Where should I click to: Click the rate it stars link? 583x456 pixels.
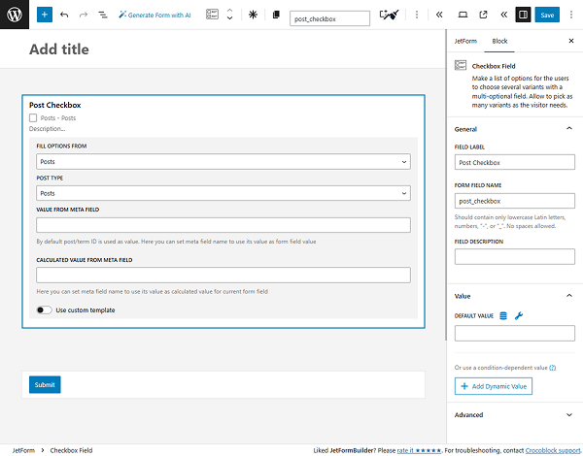pyautogui.click(x=419, y=450)
